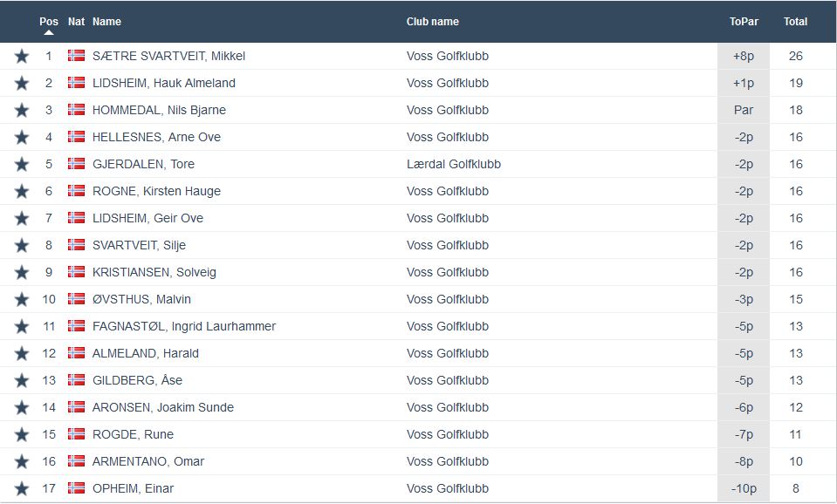Toggle the star for SÆTRE SVARTVEIT, Mikkel
The height and width of the screenshot is (504, 837).
21,55
